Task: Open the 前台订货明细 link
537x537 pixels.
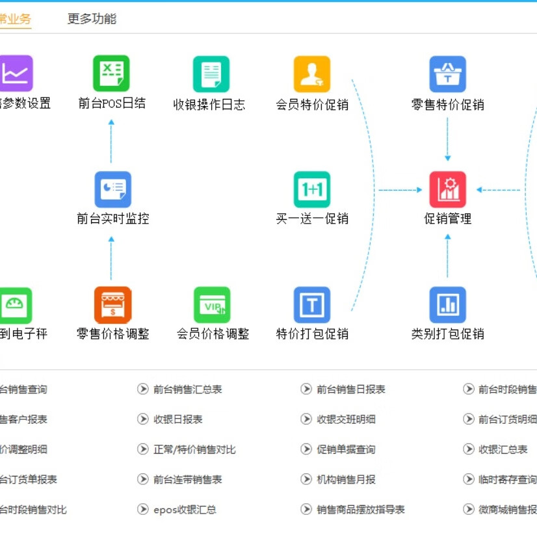Action: coord(508,419)
